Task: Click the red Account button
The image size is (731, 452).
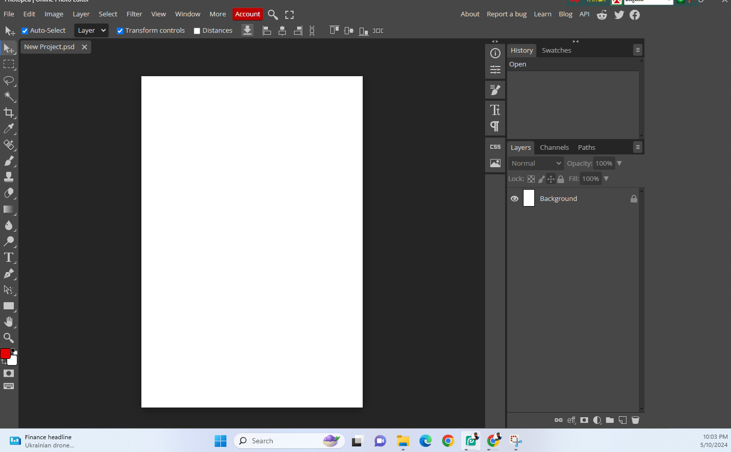Action: tap(247, 14)
